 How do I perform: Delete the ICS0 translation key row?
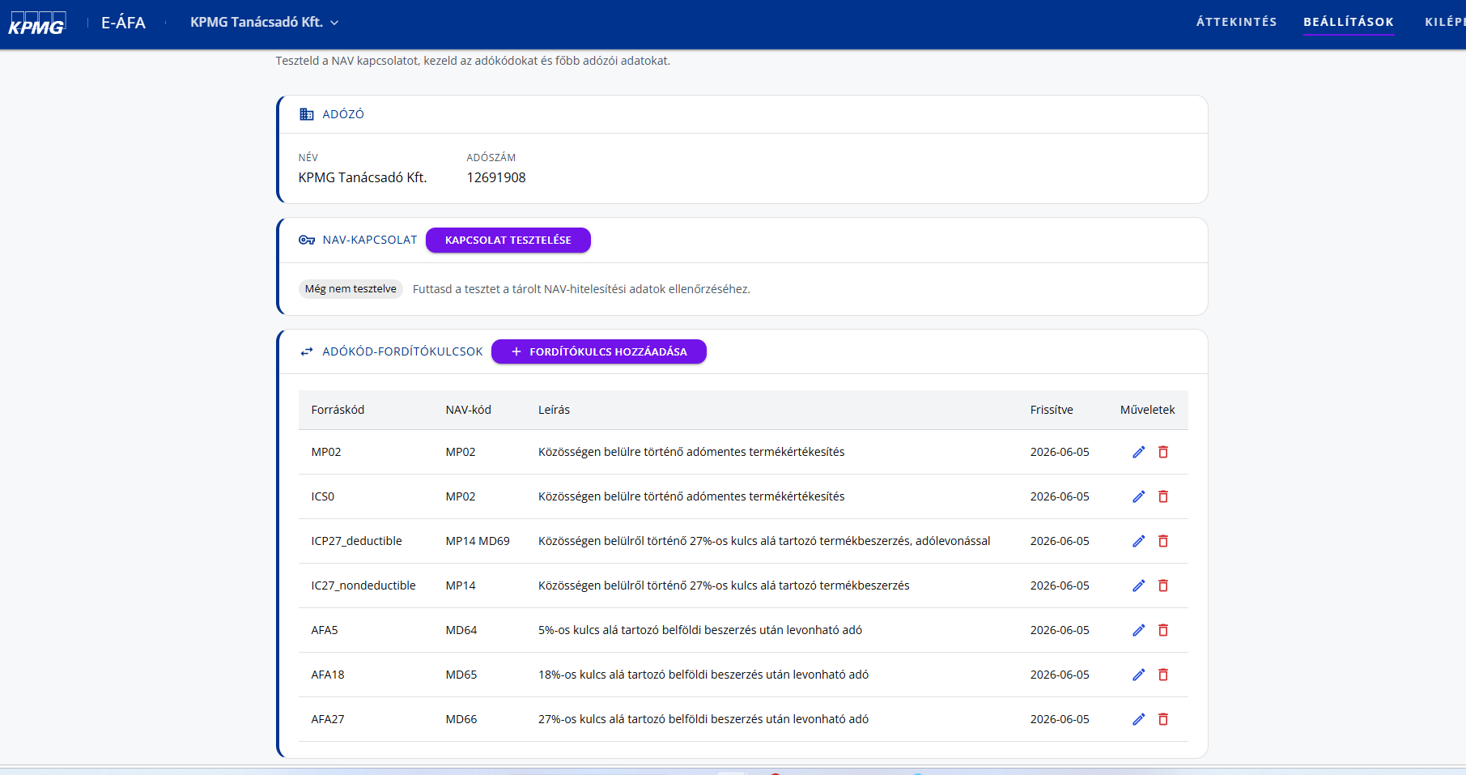coord(1163,496)
